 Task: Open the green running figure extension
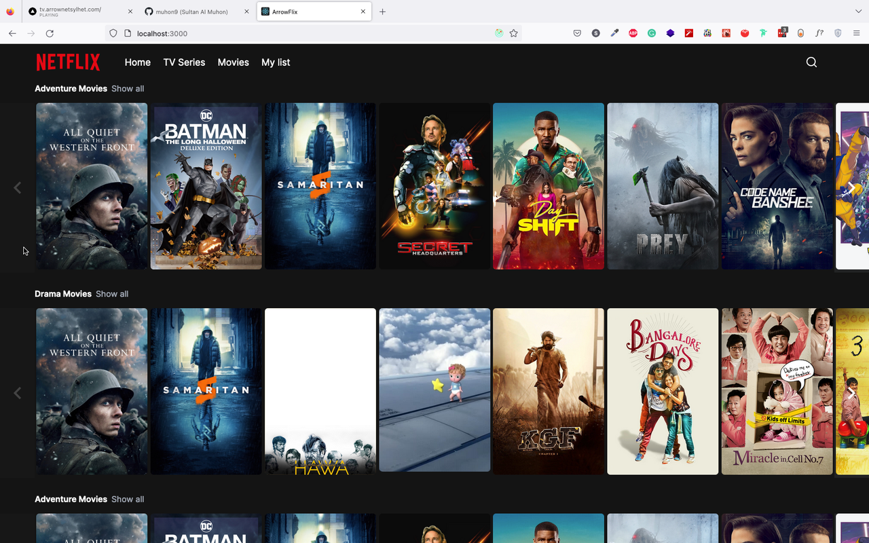[x=763, y=33]
